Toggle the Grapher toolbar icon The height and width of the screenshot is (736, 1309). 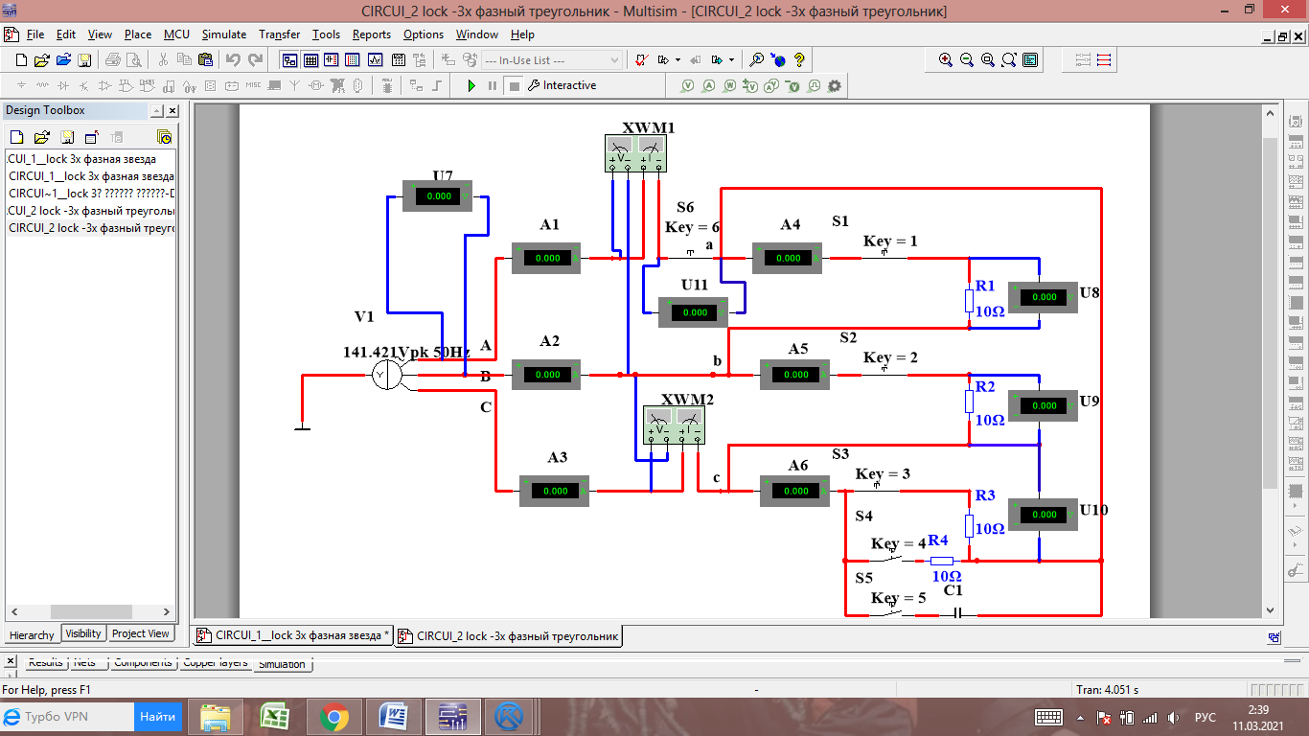(x=375, y=60)
